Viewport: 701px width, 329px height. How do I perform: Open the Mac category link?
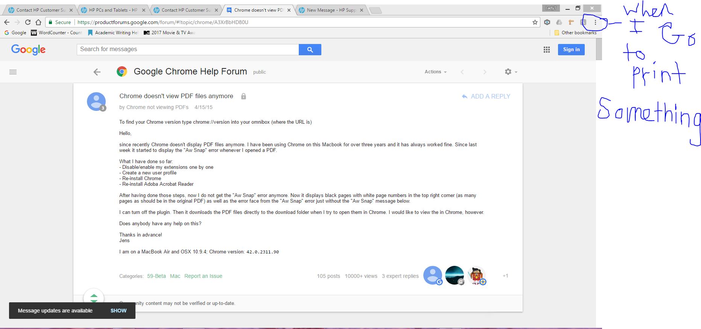click(x=175, y=276)
